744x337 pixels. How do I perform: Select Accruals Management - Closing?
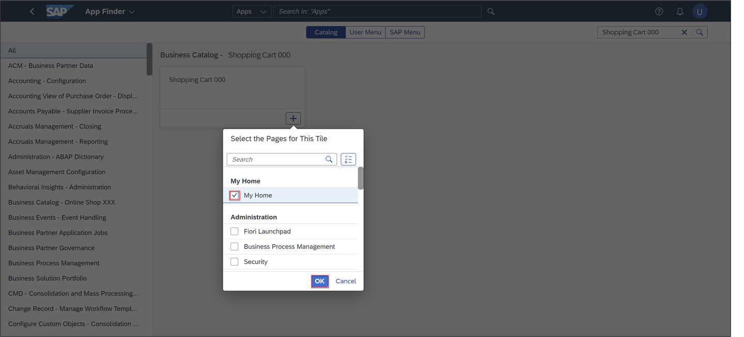(73, 126)
